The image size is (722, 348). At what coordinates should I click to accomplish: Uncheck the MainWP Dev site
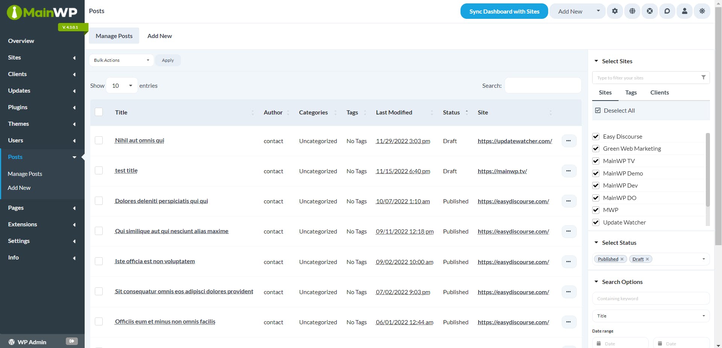click(596, 185)
